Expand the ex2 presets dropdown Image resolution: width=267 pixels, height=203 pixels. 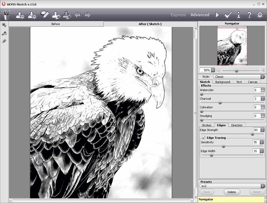pos(232,186)
